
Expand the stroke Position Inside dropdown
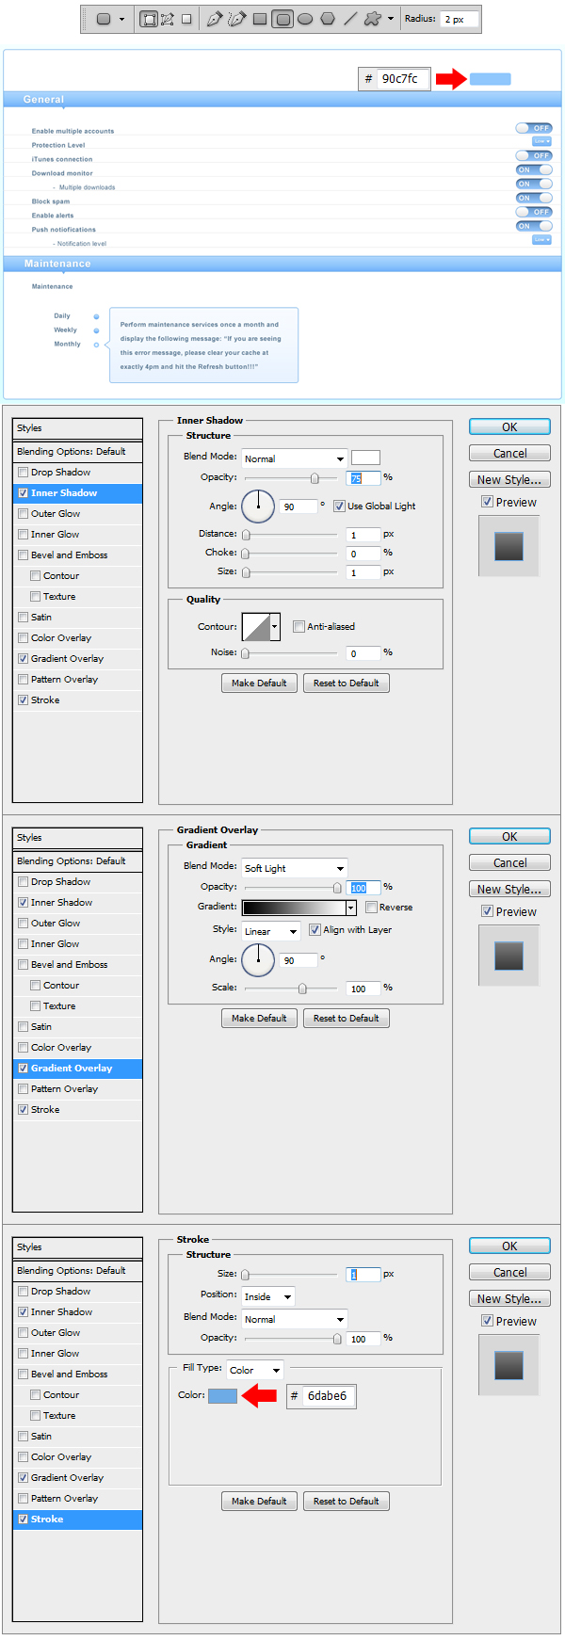coord(268,1296)
